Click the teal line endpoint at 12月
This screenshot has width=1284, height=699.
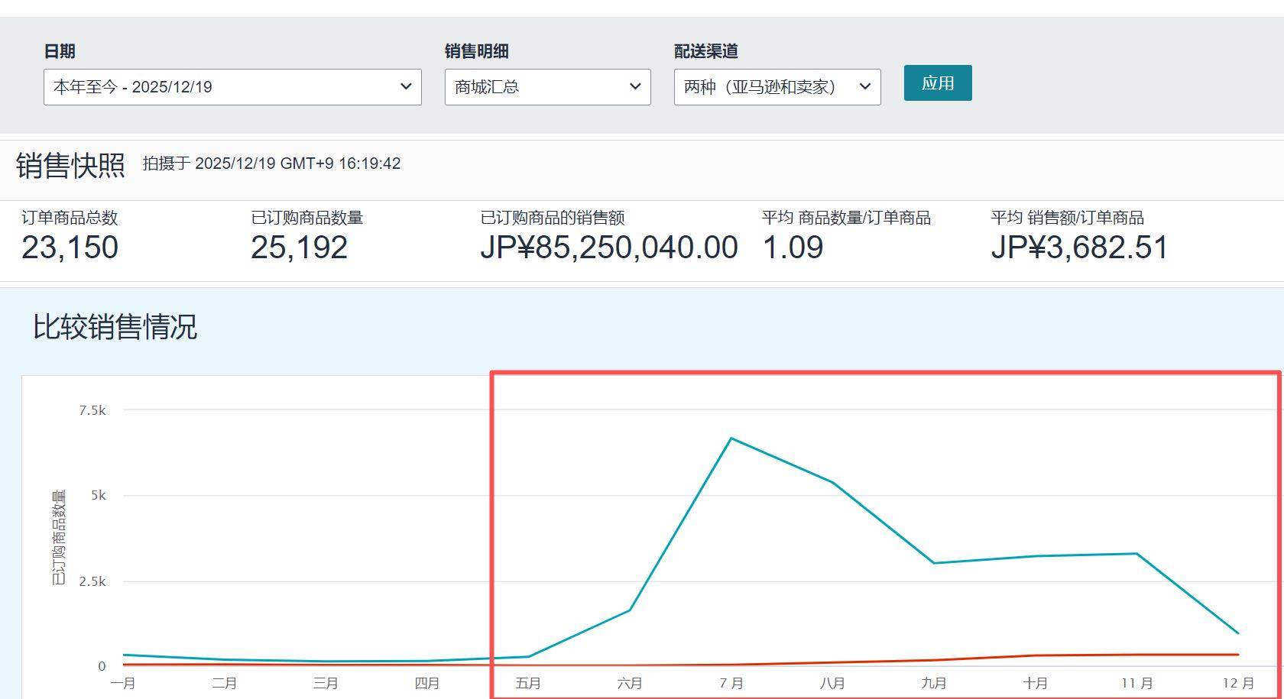[1237, 633]
